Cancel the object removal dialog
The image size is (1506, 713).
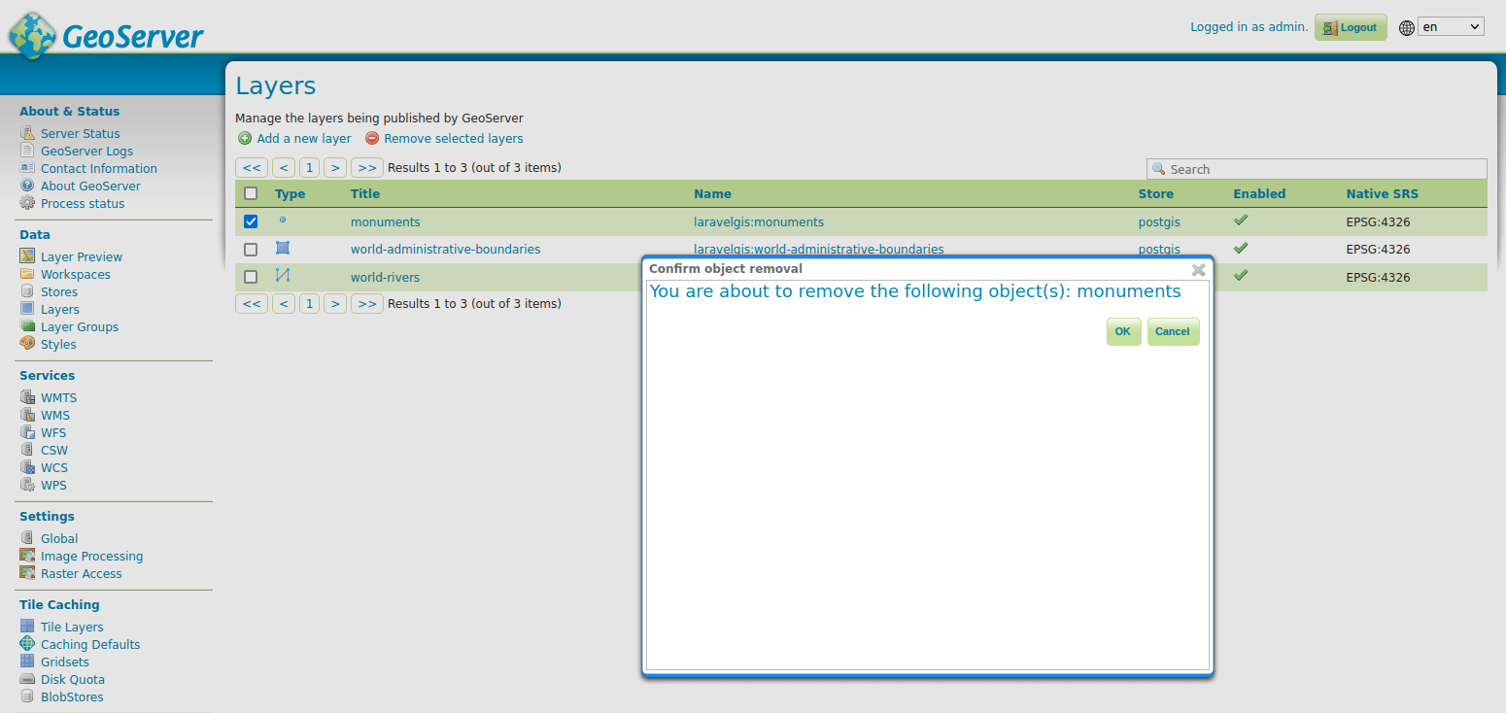coord(1172,331)
